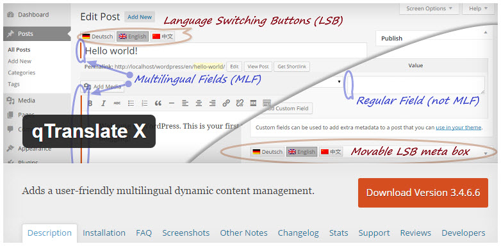The width and height of the screenshot is (501, 246).
Task: Open the Posts menu in sidebar
Action: tap(37, 33)
